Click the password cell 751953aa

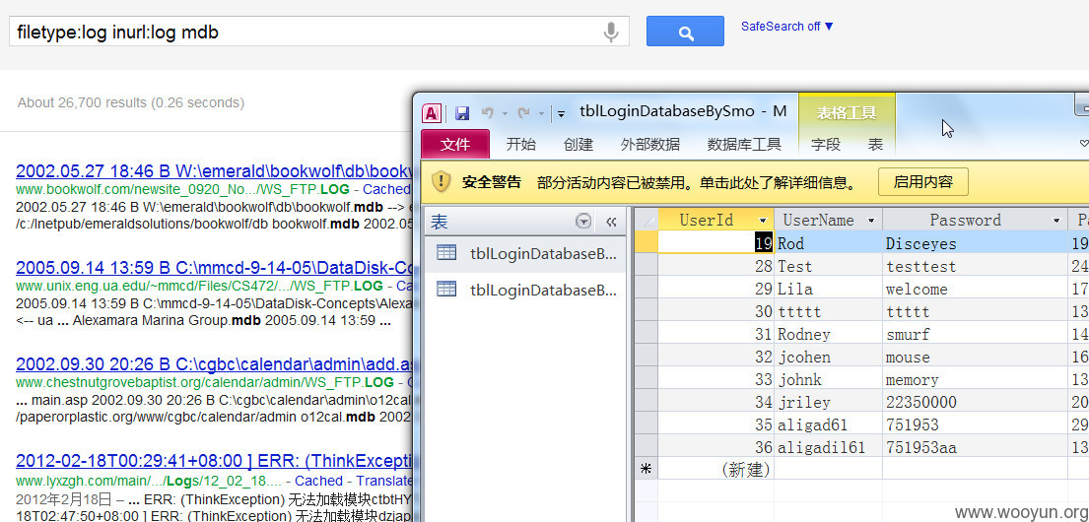pos(975,447)
